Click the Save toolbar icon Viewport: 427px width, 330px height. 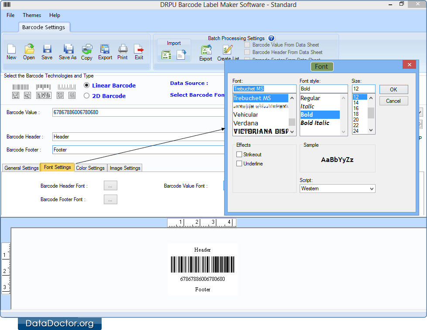[47, 49]
